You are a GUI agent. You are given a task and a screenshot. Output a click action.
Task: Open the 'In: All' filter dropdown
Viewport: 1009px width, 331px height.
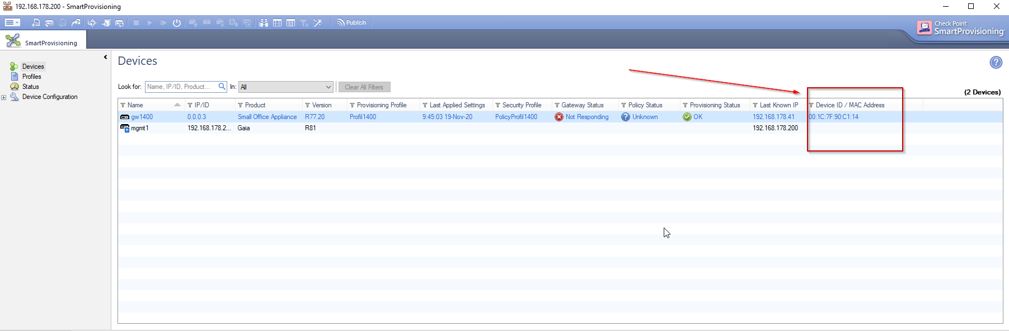pyautogui.click(x=328, y=87)
